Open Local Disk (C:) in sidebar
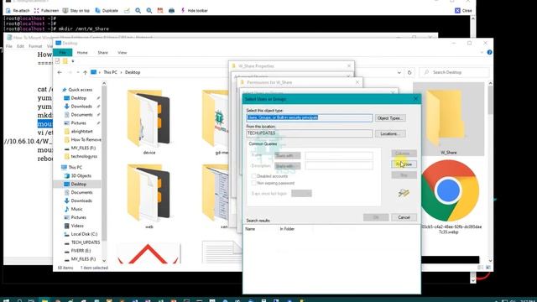537x302 pixels. (84, 234)
